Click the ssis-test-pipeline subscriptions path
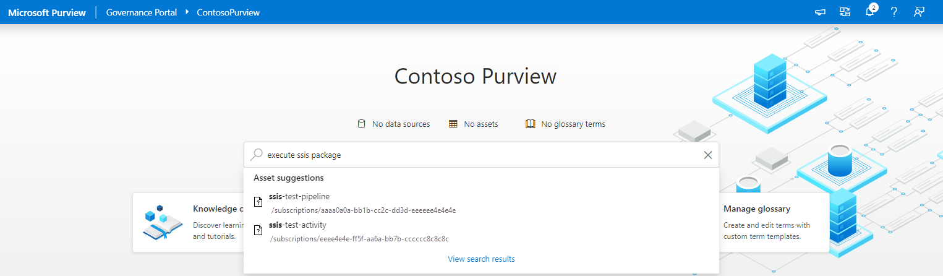 [364, 210]
